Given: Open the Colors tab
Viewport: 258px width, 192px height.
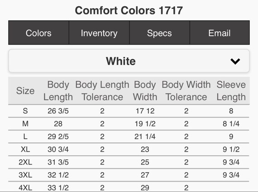Looking at the screenshot, I should tap(38, 33).
